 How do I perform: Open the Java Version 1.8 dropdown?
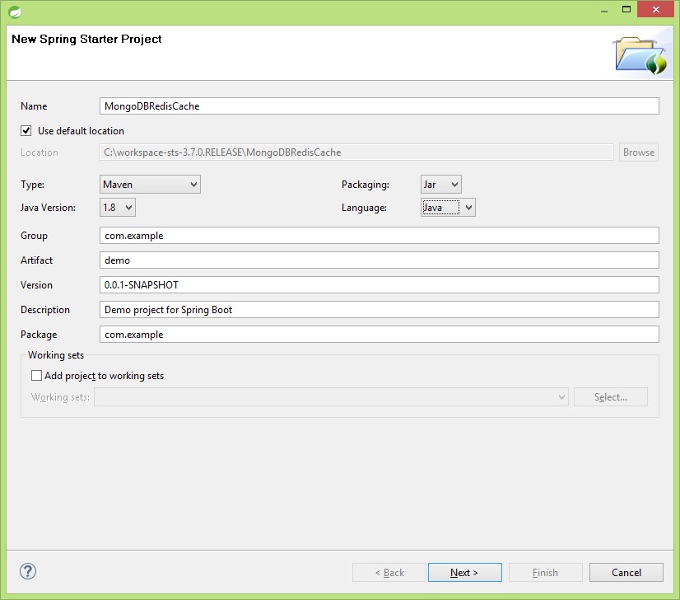(x=118, y=207)
